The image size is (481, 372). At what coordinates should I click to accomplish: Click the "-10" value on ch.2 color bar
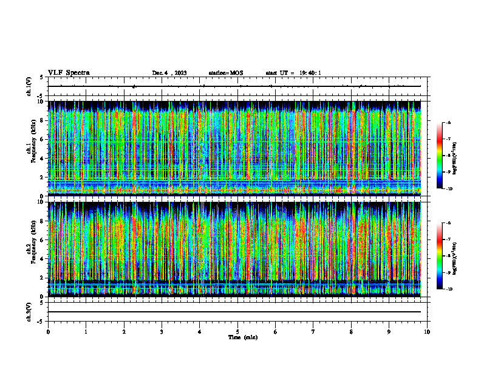coord(449,289)
